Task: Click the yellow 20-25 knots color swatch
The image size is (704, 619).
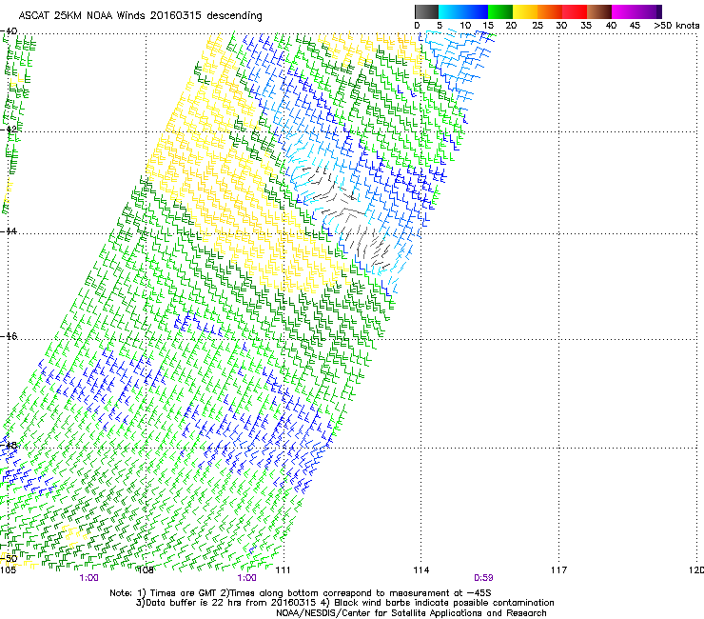Action: 525,11
